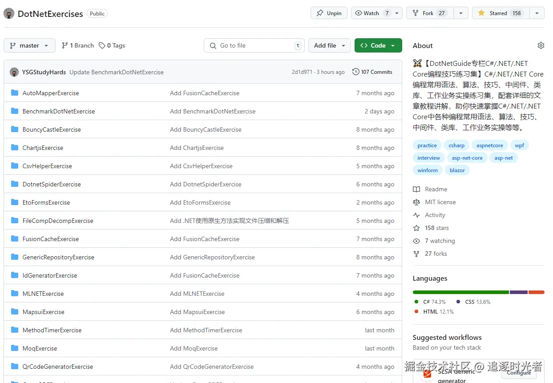The height and width of the screenshot is (383, 553).
Task: Open the green Code dropdown
Action: [378, 45]
